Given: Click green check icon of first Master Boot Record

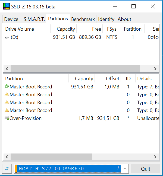Looking at the screenshot, I should pos(7,87).
